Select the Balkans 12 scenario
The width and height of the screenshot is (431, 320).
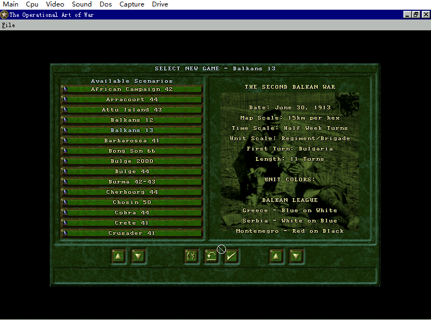click(x=132, y=120)
